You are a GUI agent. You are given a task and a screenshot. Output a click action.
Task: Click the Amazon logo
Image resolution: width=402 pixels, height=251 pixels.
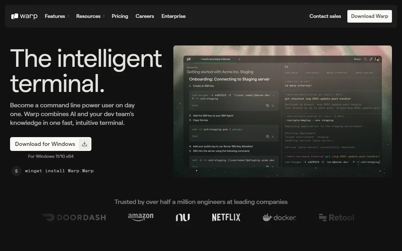(x=141, y=217)
